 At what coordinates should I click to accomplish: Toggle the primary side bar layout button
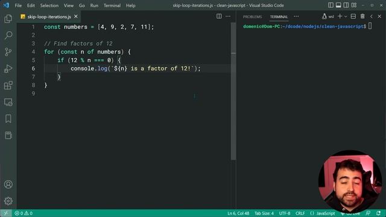point(331,5)
